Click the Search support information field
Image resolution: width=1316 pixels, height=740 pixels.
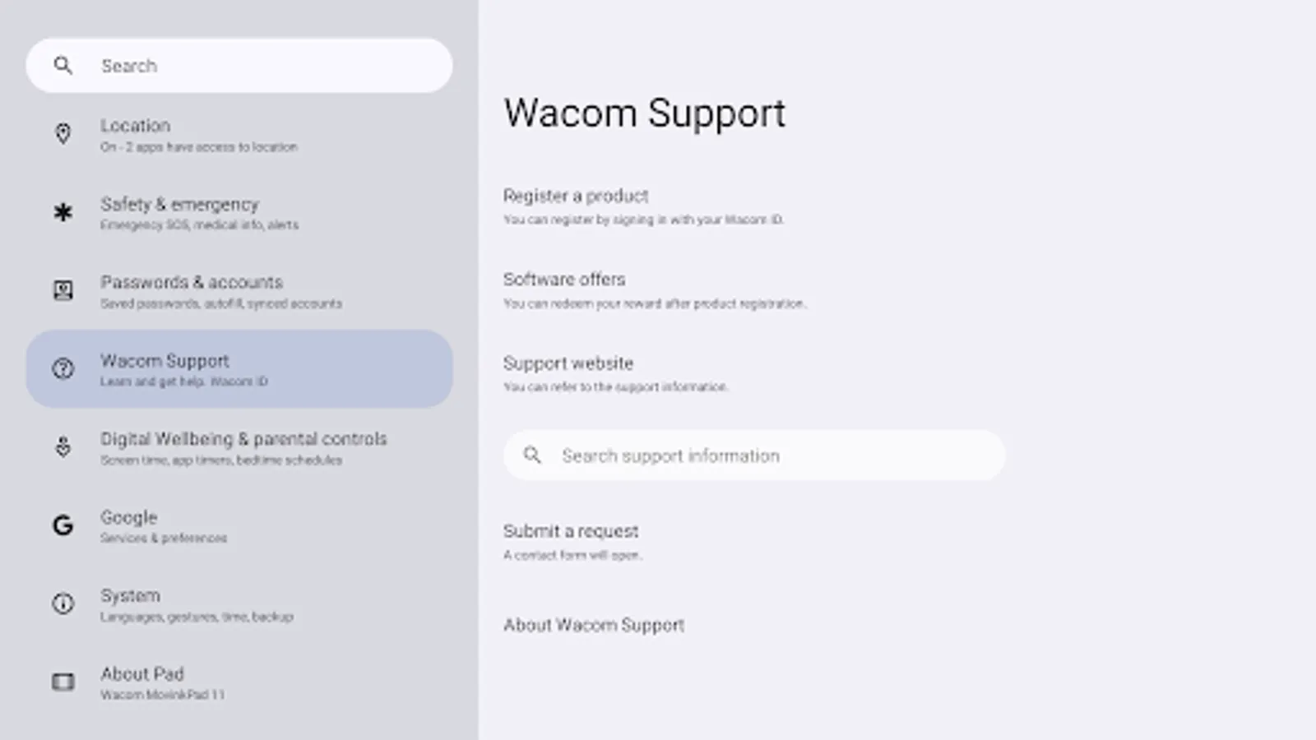coord(753,455)
